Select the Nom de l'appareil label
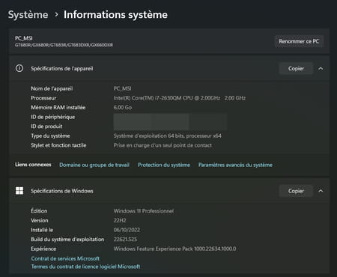 click(52, 88)
